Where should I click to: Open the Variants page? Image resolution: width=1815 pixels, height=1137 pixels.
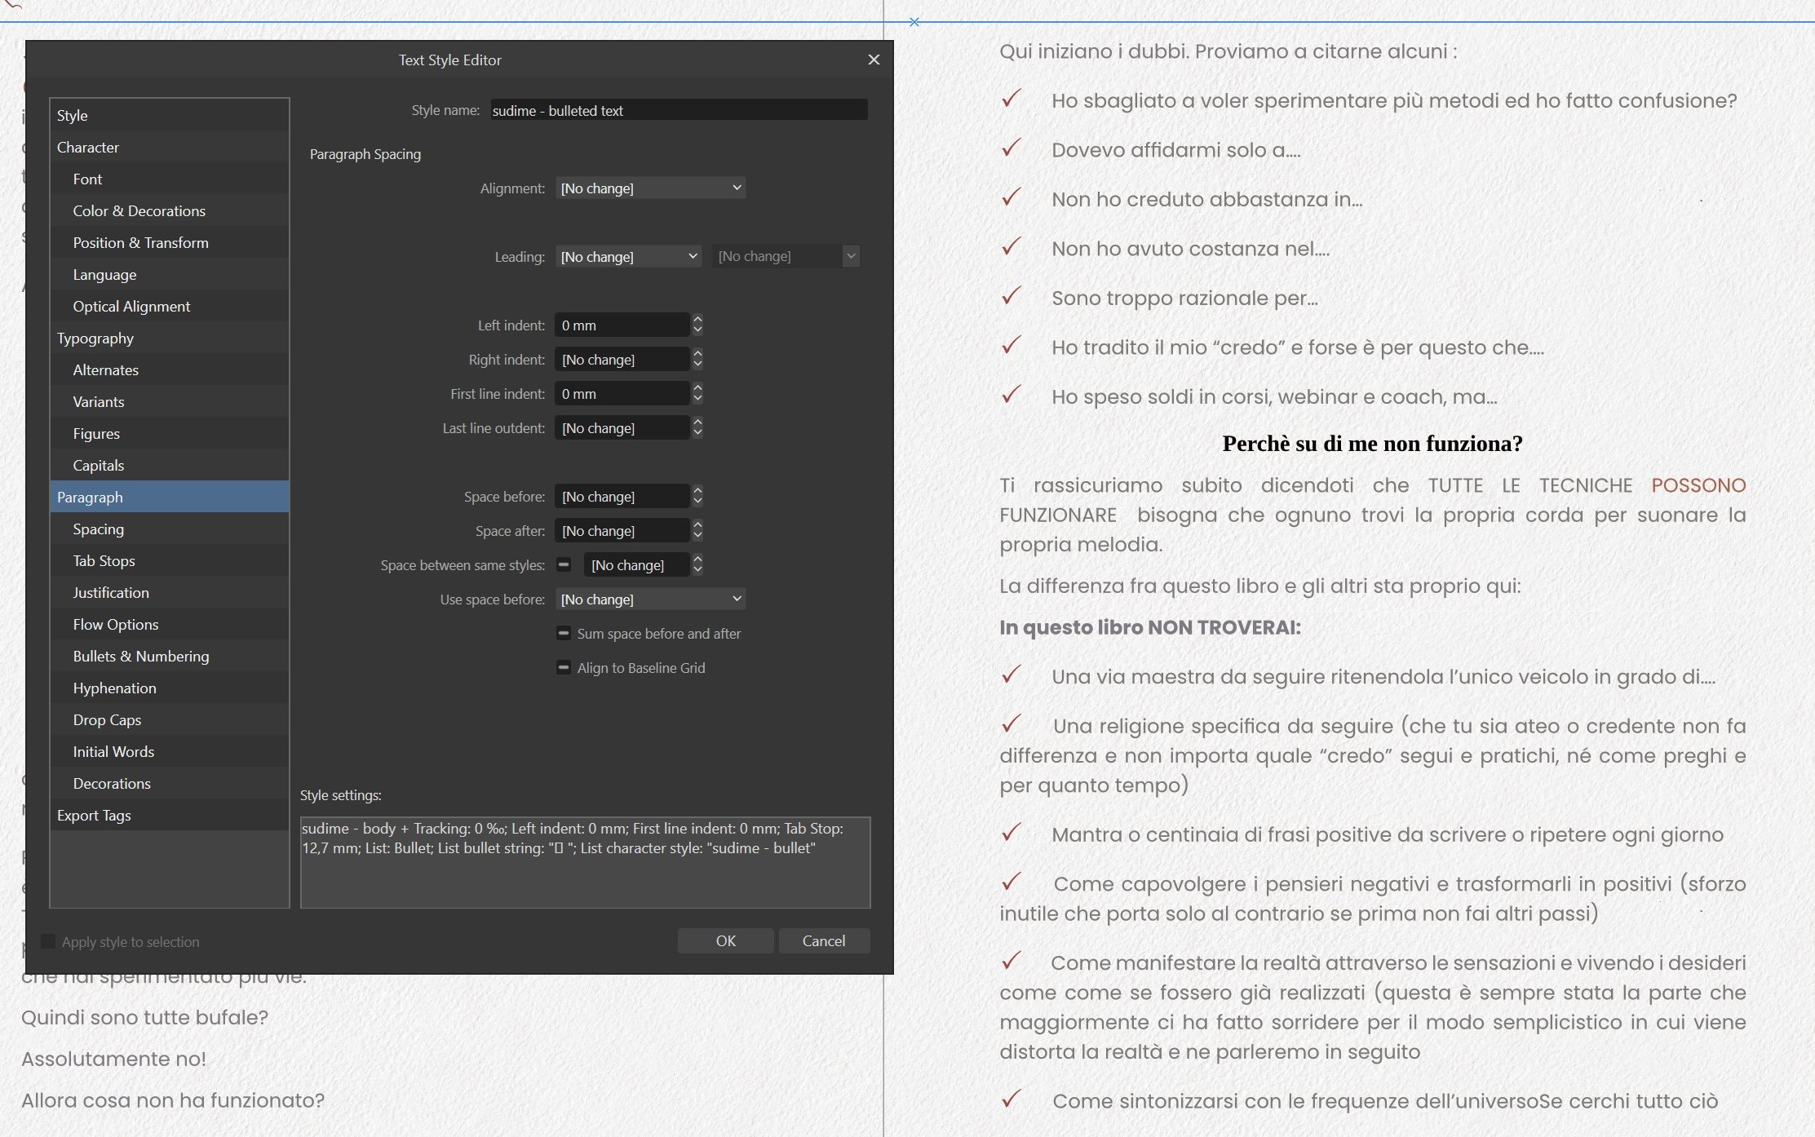pos(170,401)
